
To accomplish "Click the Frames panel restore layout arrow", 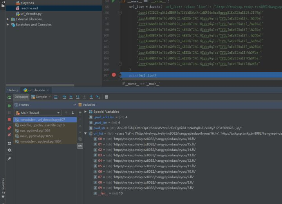I will click(x=74, y=105).
